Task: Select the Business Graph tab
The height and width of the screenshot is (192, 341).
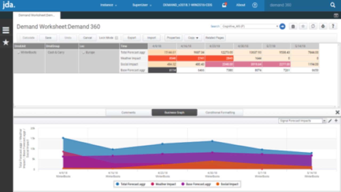Action: (x=174, y=113)
